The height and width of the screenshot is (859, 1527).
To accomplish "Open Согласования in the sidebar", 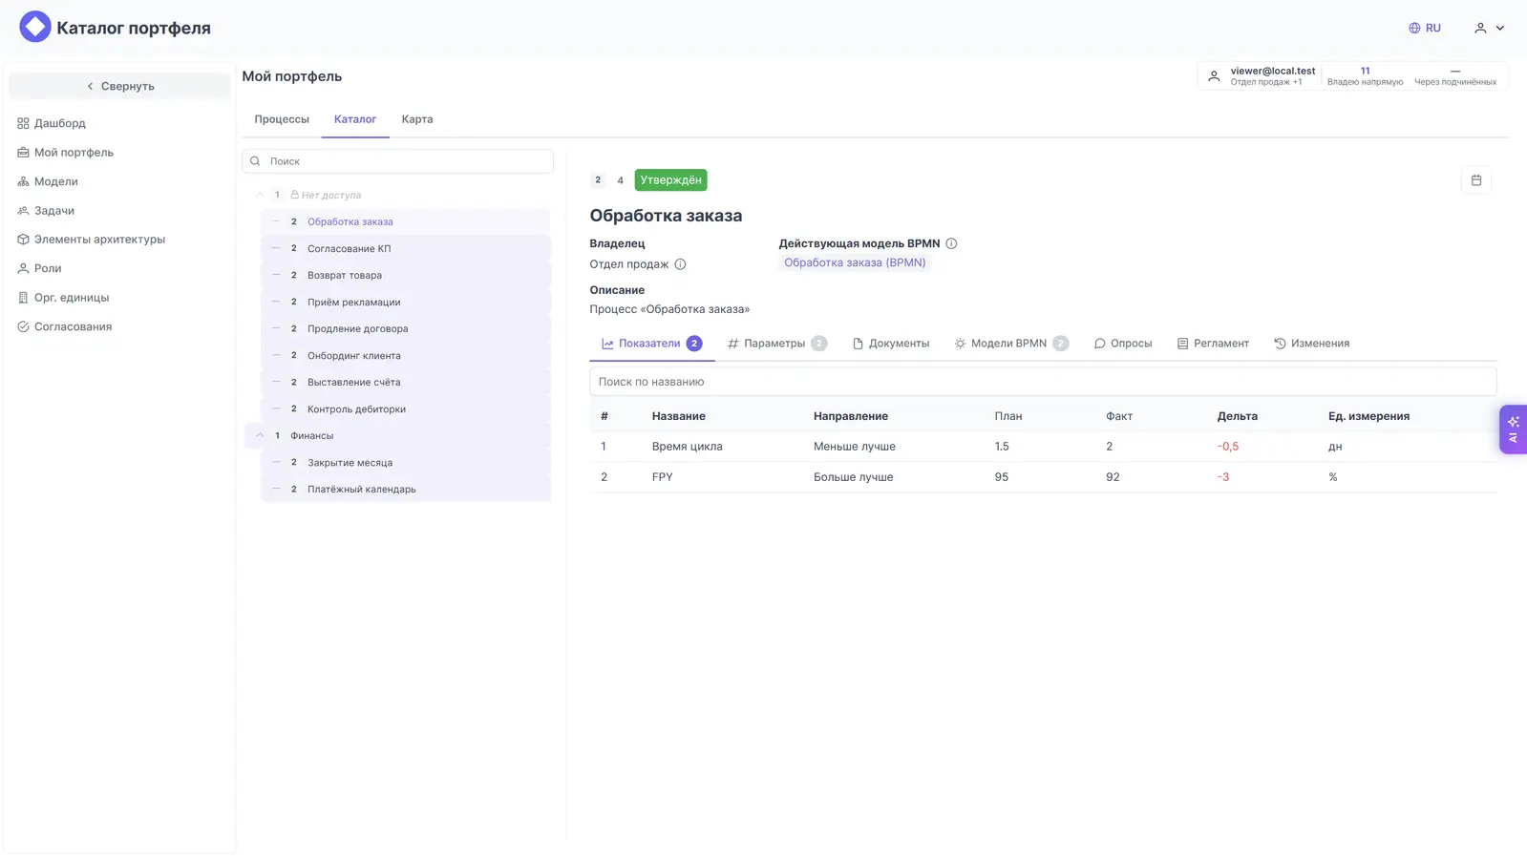I will click(64, 326).
